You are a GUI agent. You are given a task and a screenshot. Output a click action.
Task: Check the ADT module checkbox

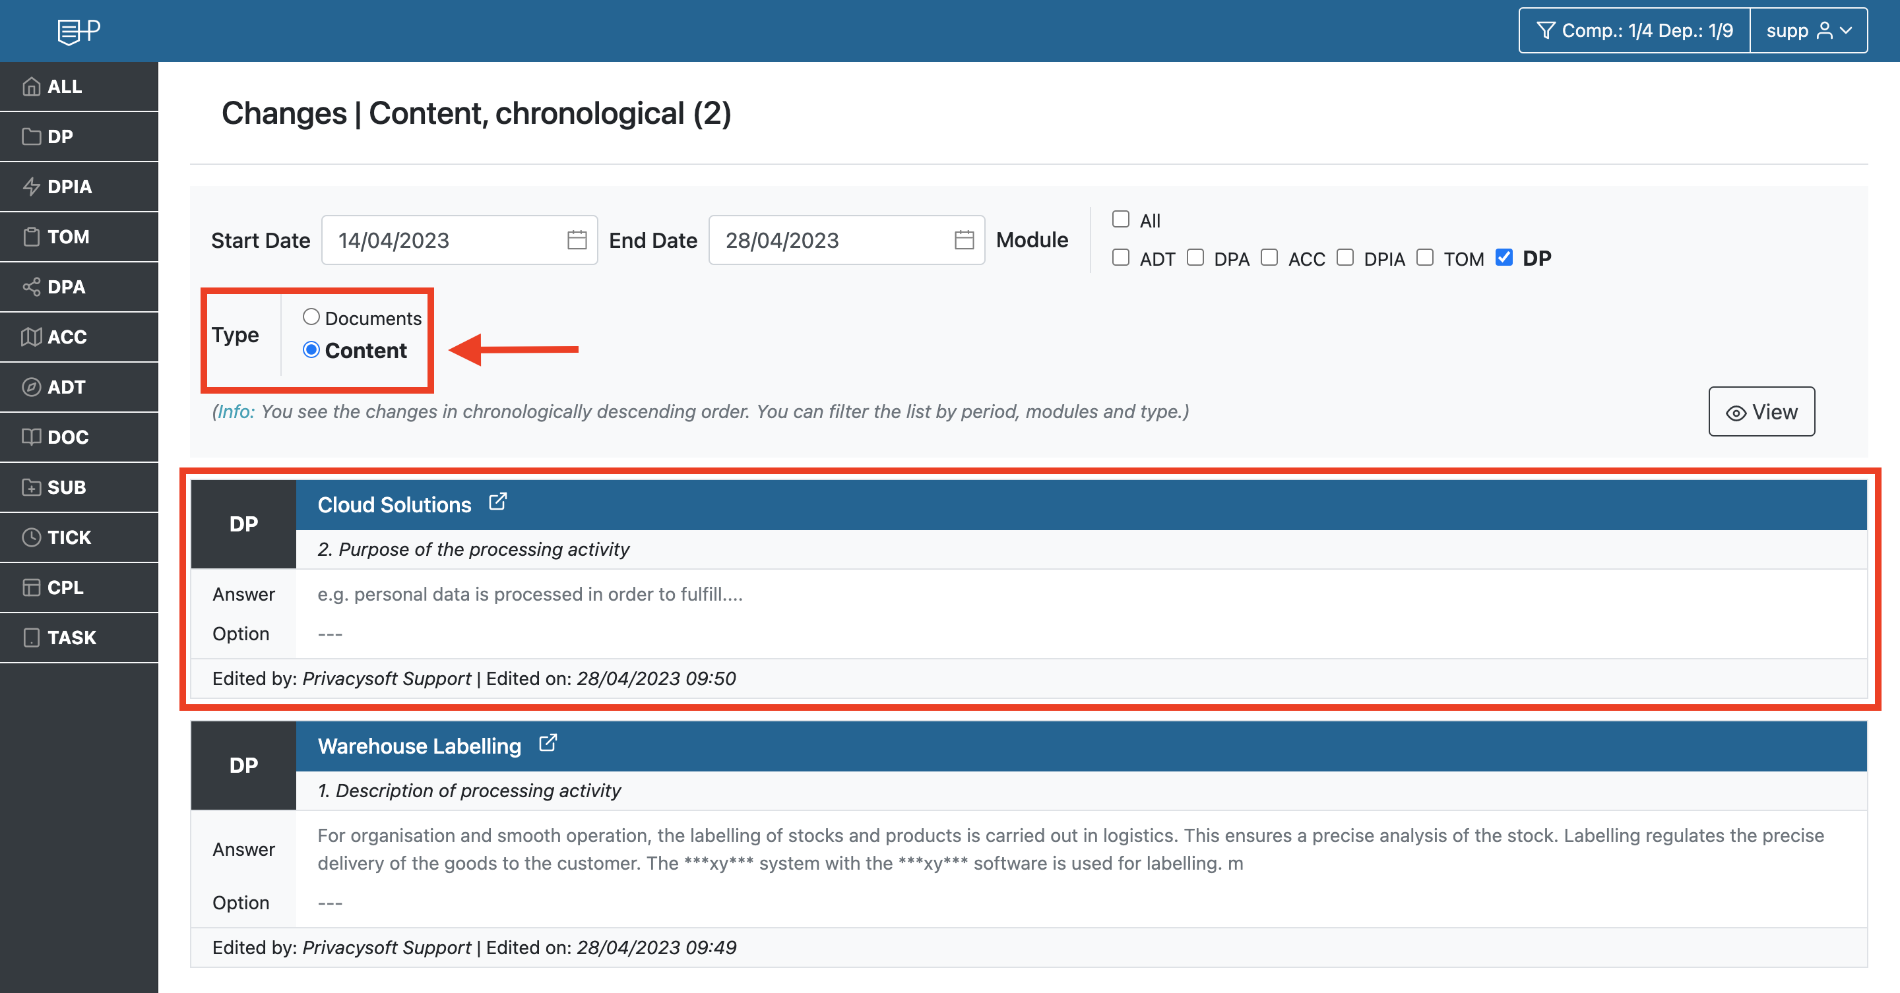point(1120,257)
